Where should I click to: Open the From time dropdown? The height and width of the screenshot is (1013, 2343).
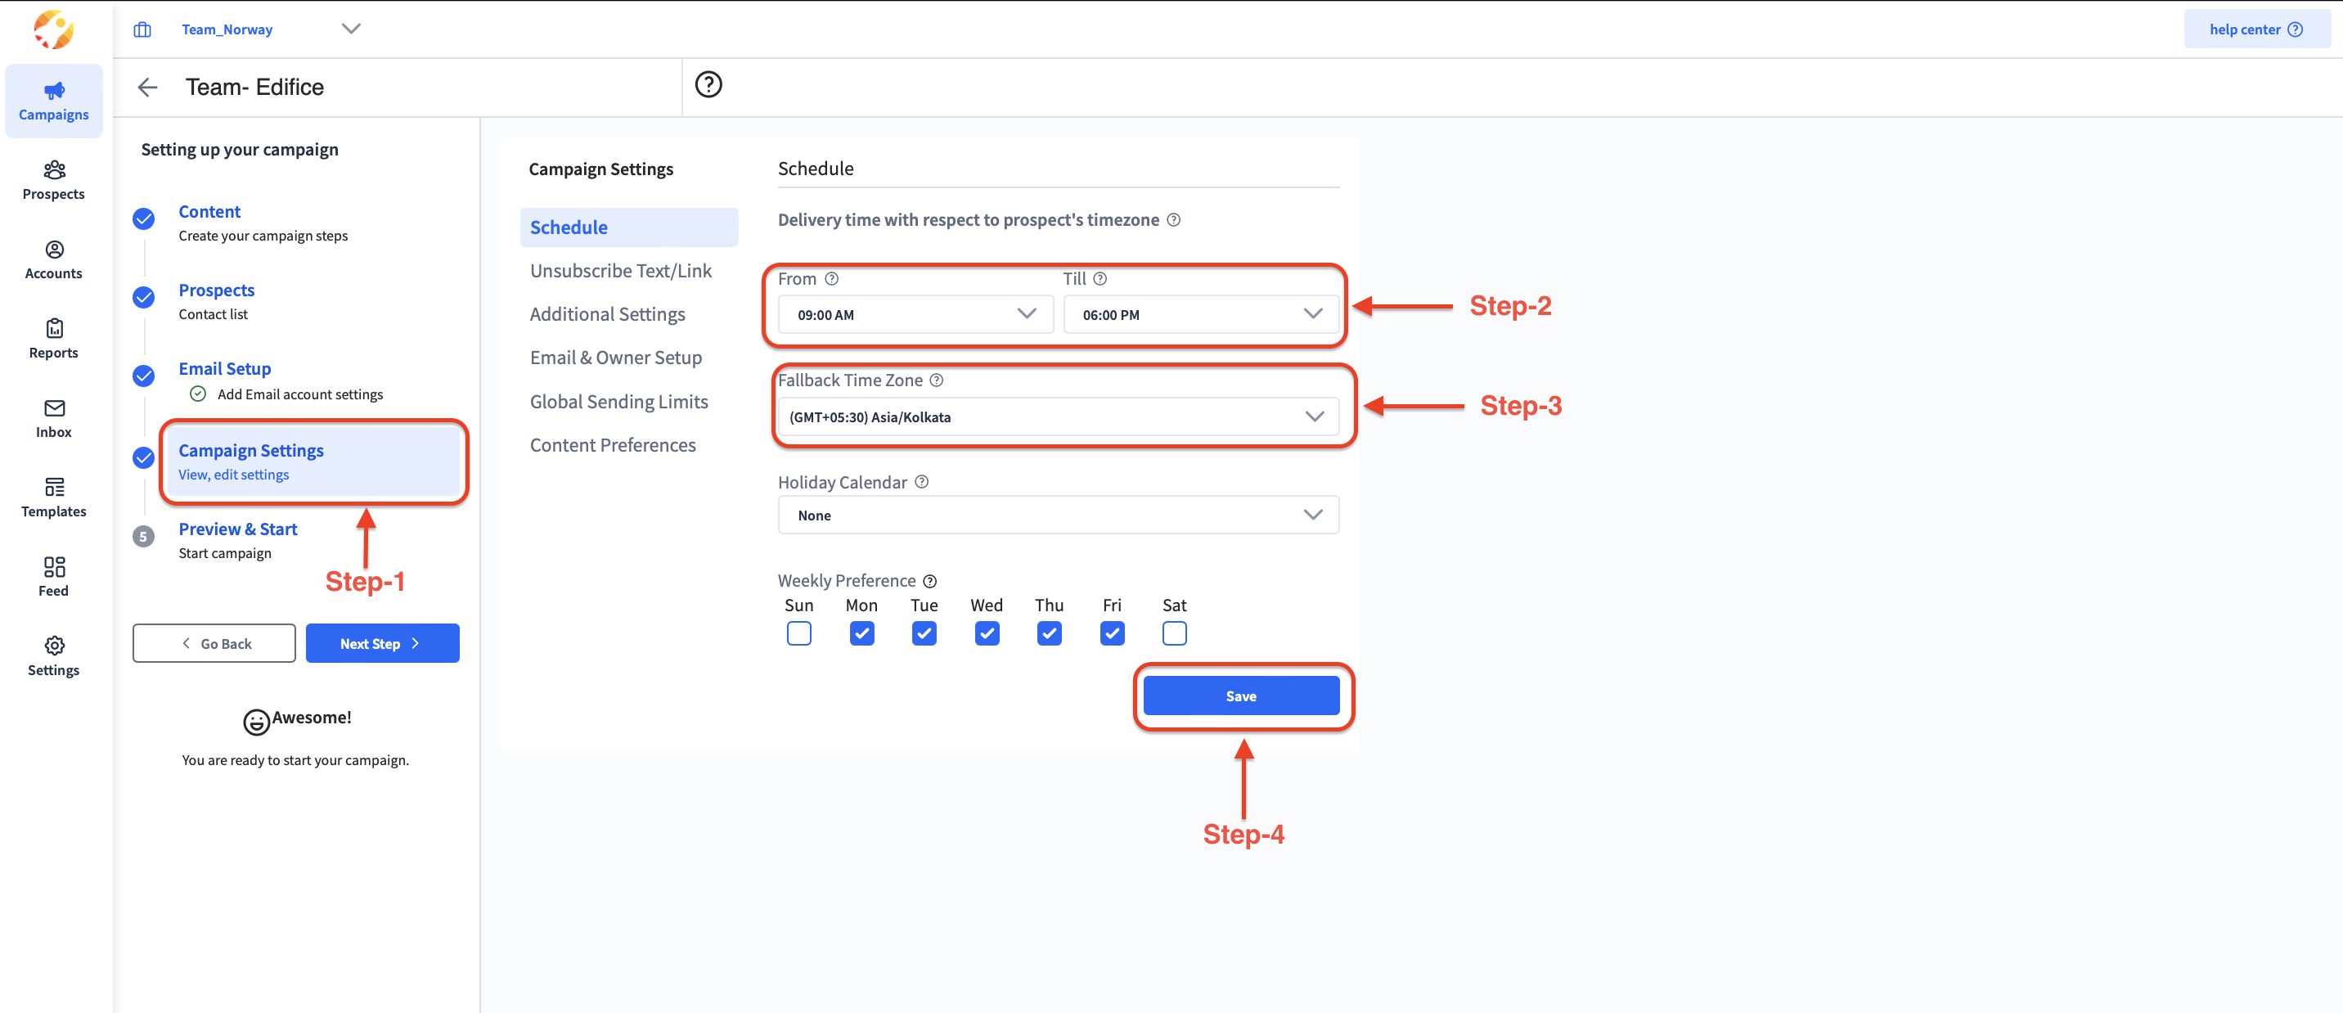[915, 315]
